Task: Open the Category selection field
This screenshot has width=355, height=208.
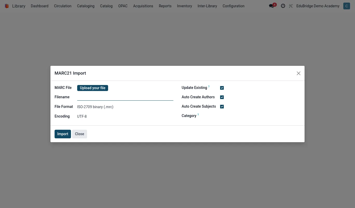Action: click(x=260, y=116)
